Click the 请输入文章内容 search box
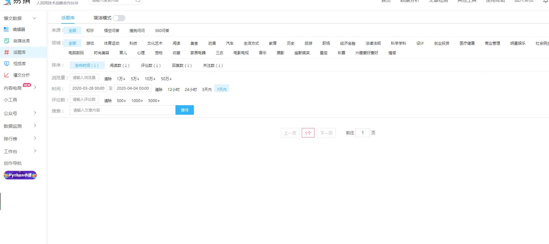 (122, 110)
